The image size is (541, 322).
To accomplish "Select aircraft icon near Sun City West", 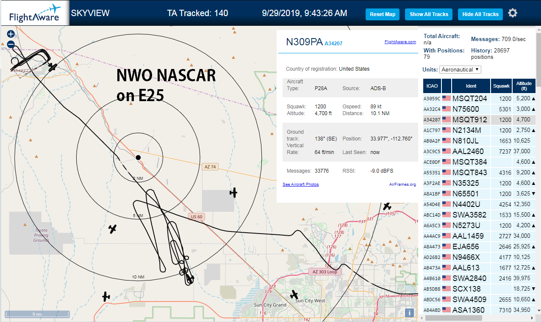I will click(294, 294).
